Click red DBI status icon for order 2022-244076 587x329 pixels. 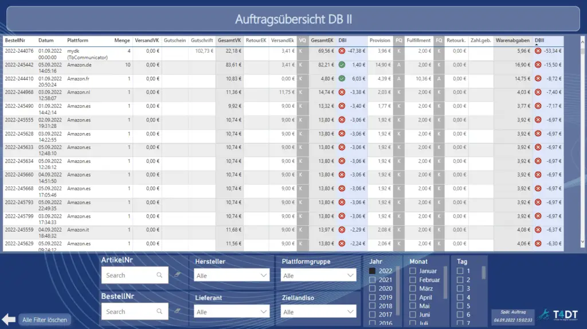(342, 51)
